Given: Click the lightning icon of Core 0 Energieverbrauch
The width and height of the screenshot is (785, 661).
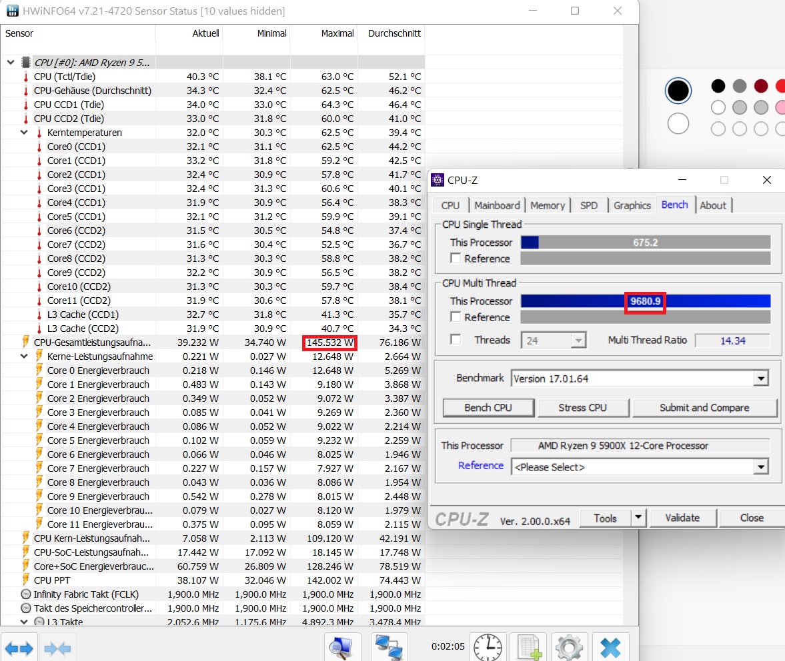Looking at the screenshot, I should (x=39, y=370).
